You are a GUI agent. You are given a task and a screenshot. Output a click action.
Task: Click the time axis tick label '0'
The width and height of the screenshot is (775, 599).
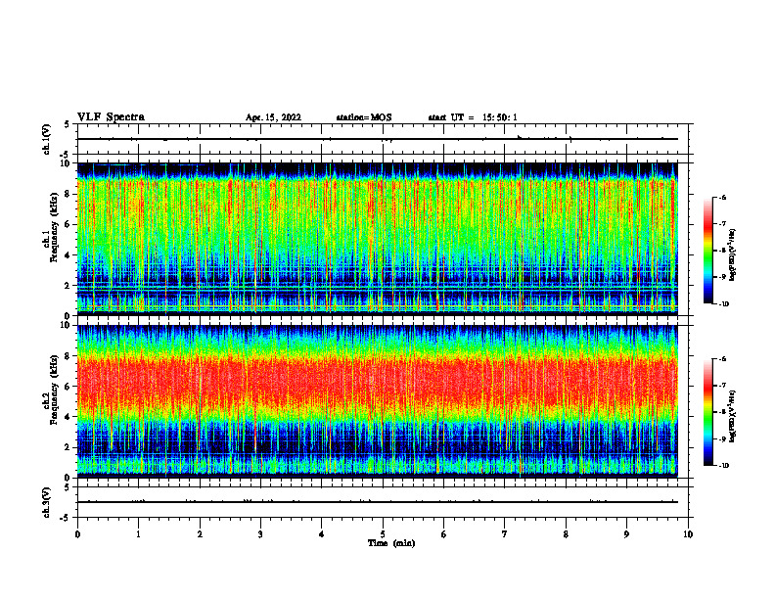tap(77, 534)
